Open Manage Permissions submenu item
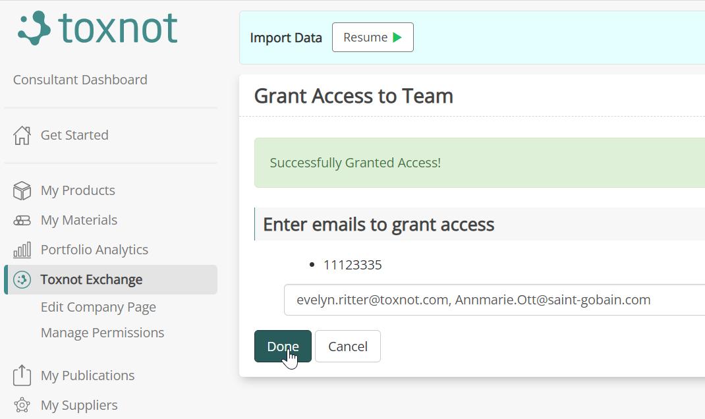The height and width of the screenshot is (419, 705). coord(102,333)
